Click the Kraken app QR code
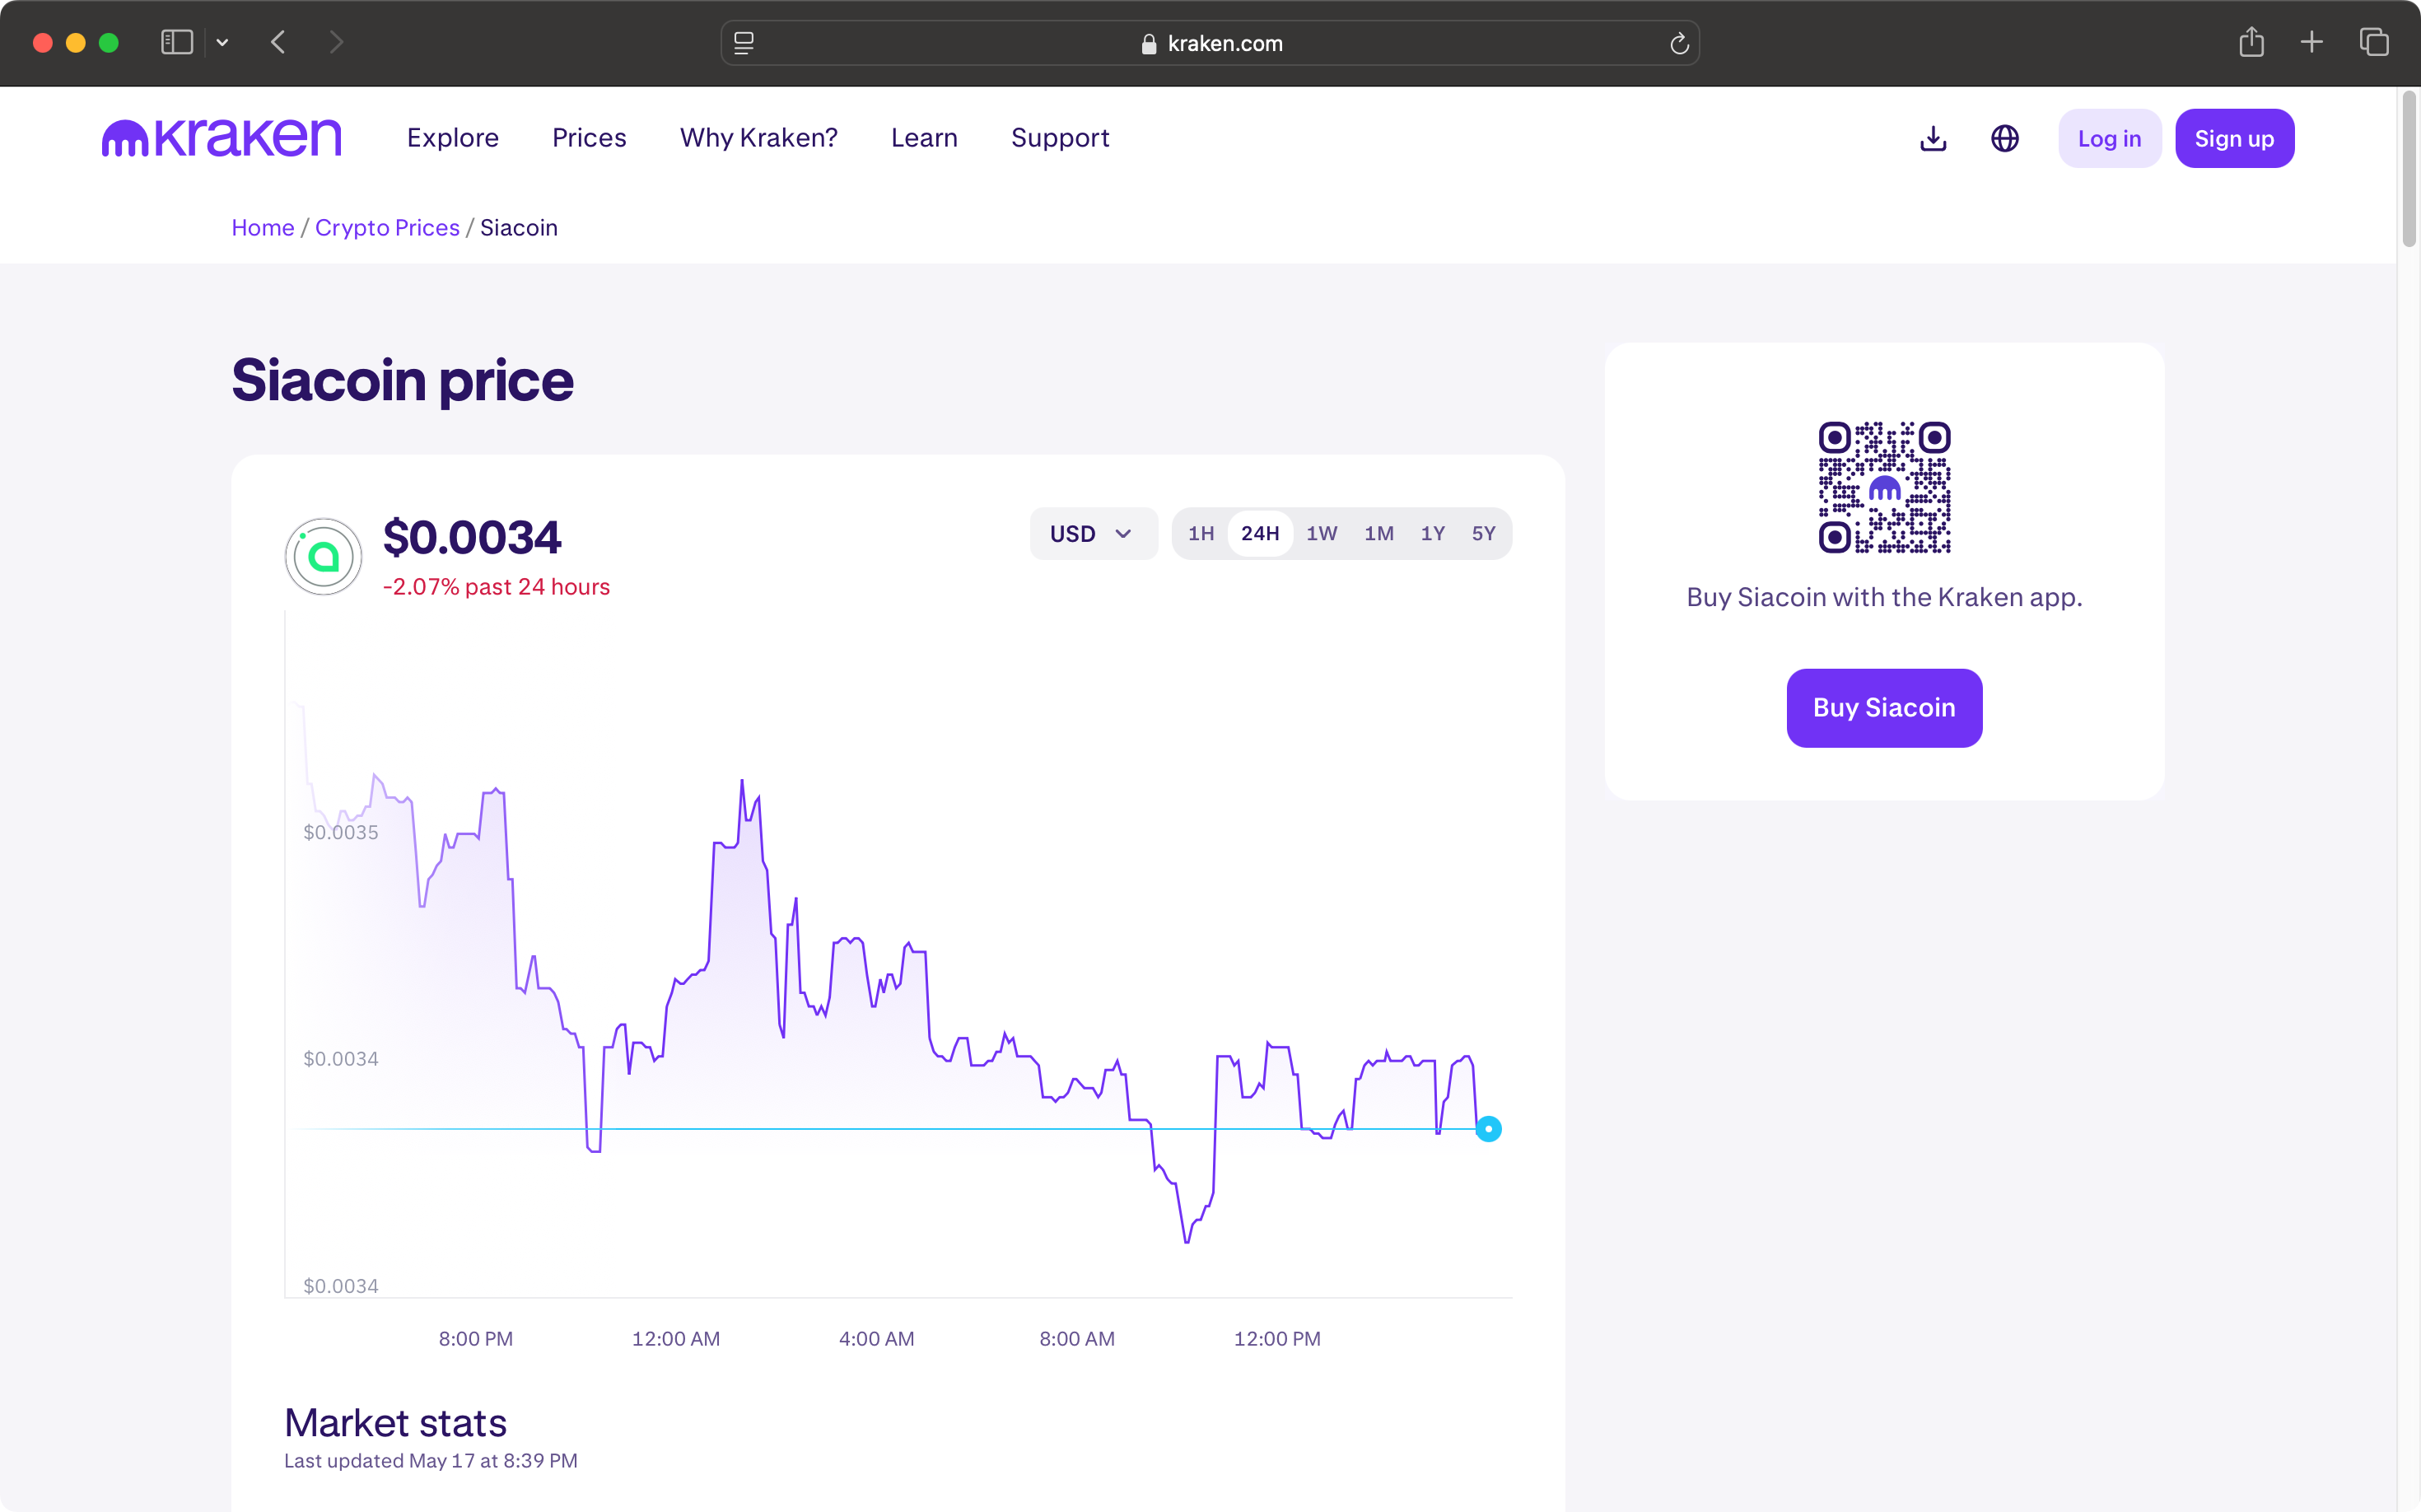The image size is (2421, 1512). (x=1884, y=487)
